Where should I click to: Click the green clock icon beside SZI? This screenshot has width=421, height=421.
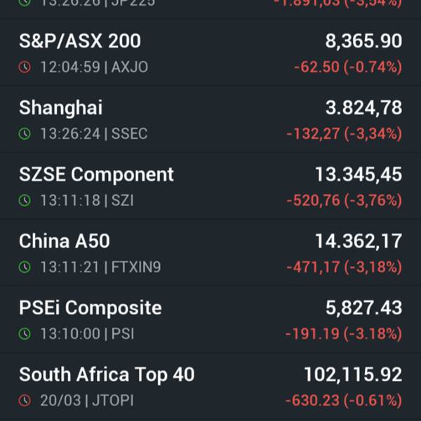[25, 201]
